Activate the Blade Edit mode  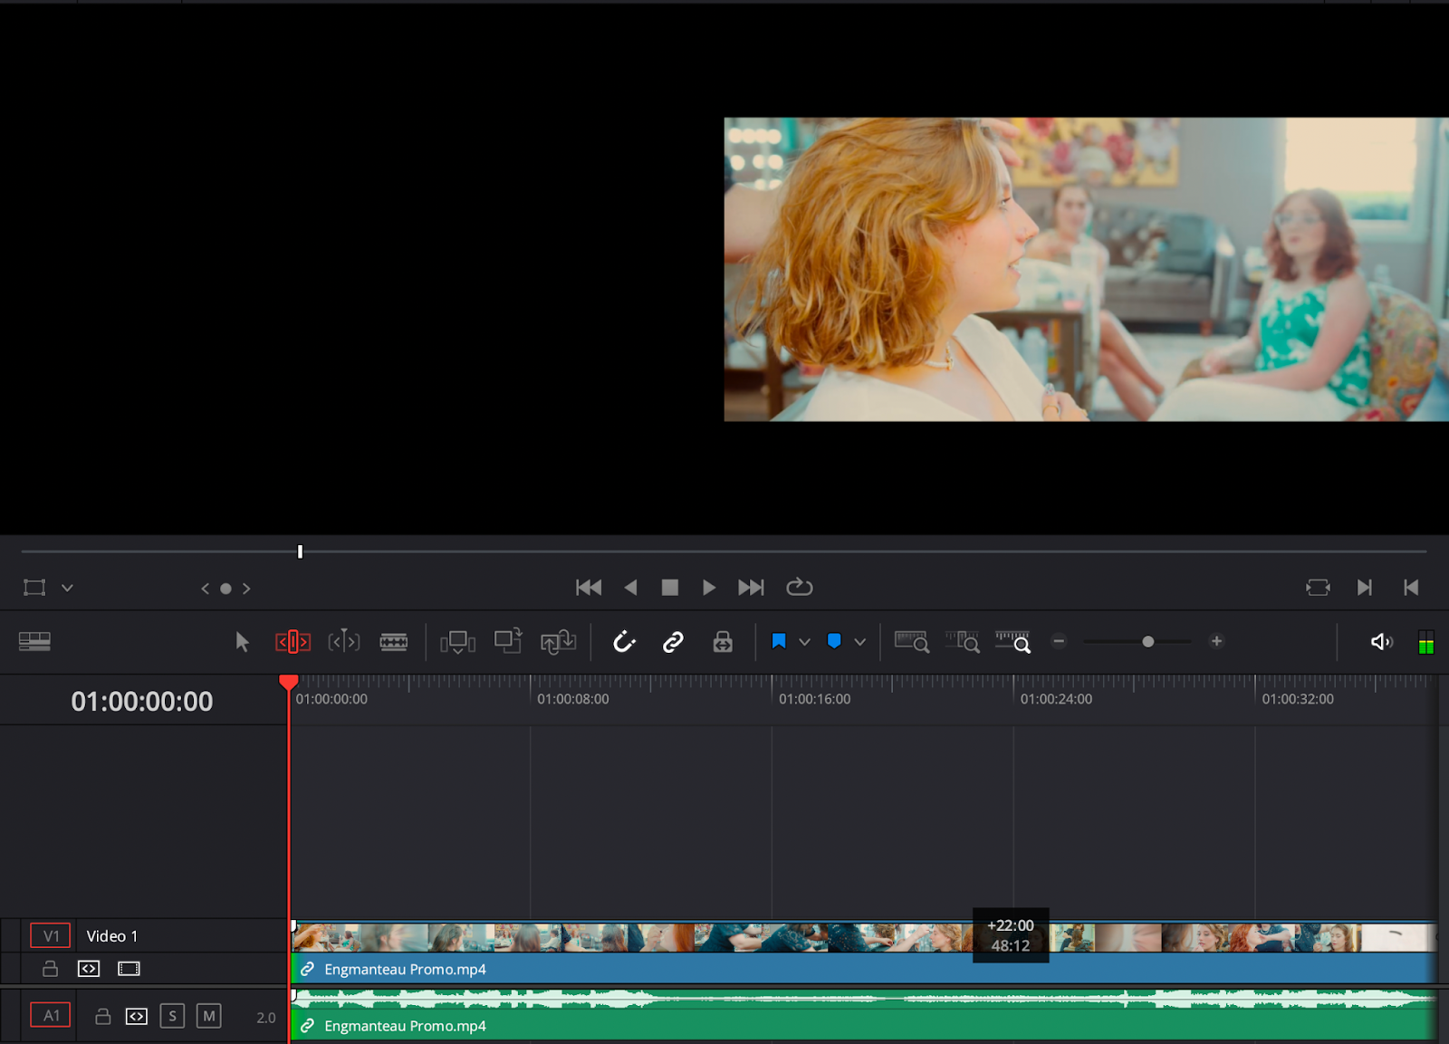pyautogui.click(x=393, y=642)
